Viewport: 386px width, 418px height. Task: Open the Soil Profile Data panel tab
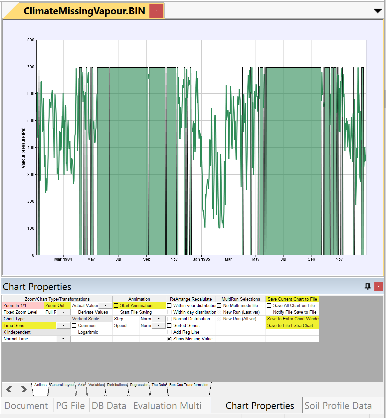(x=338, y=406)
